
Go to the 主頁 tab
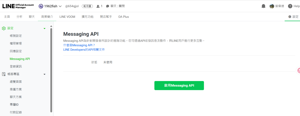[7, 17]
